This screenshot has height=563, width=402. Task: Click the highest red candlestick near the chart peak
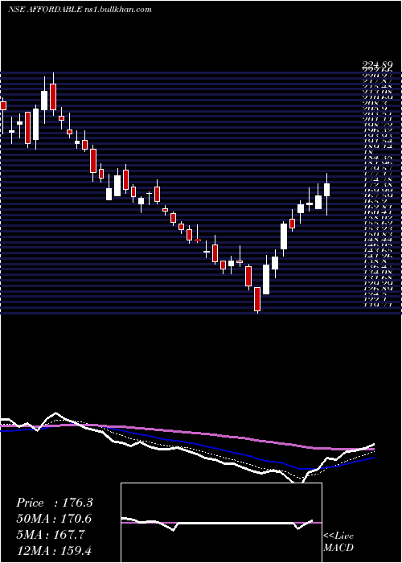click(x=53, y=94)
